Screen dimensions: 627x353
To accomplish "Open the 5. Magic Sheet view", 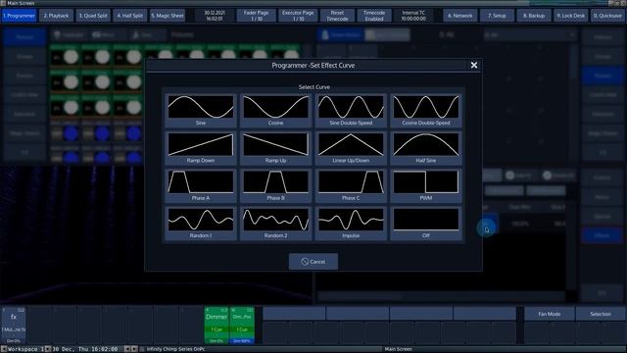I will (168, 16).
